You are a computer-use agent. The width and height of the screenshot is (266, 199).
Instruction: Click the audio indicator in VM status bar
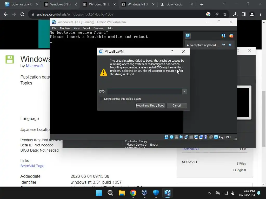point(181,137)
